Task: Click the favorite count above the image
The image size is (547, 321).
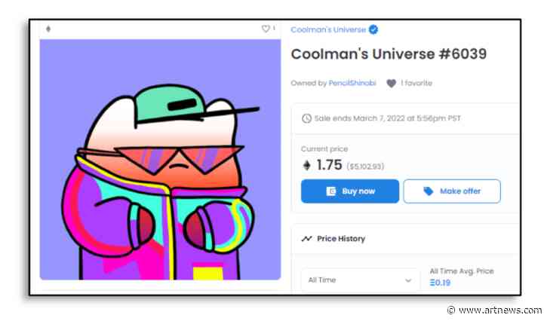Action: point(274,29)
